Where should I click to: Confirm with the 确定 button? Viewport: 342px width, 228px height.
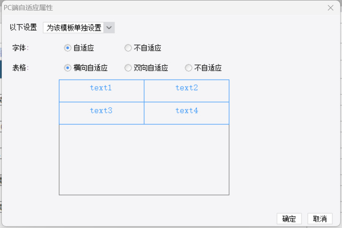tap(289, 218)
